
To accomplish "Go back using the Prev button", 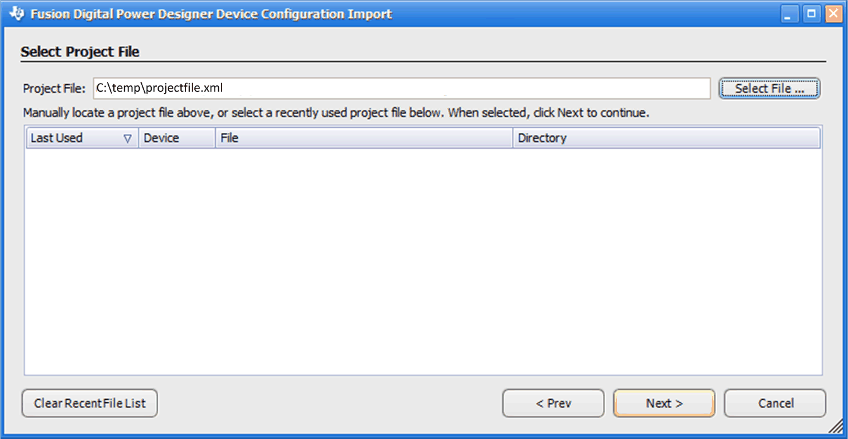I will pyautogui.click(x=553, y=403).
